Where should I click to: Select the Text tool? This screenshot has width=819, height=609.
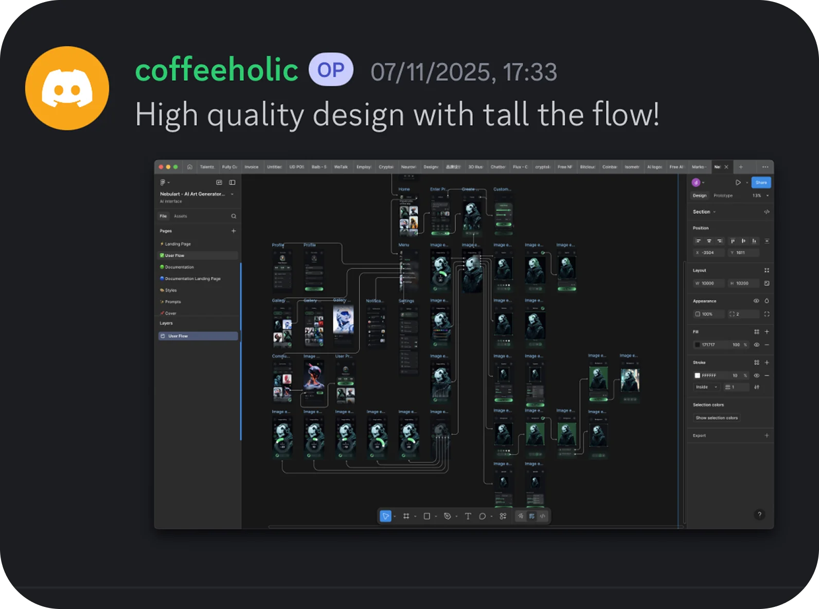pyautogui.click(x=468, y=516)
